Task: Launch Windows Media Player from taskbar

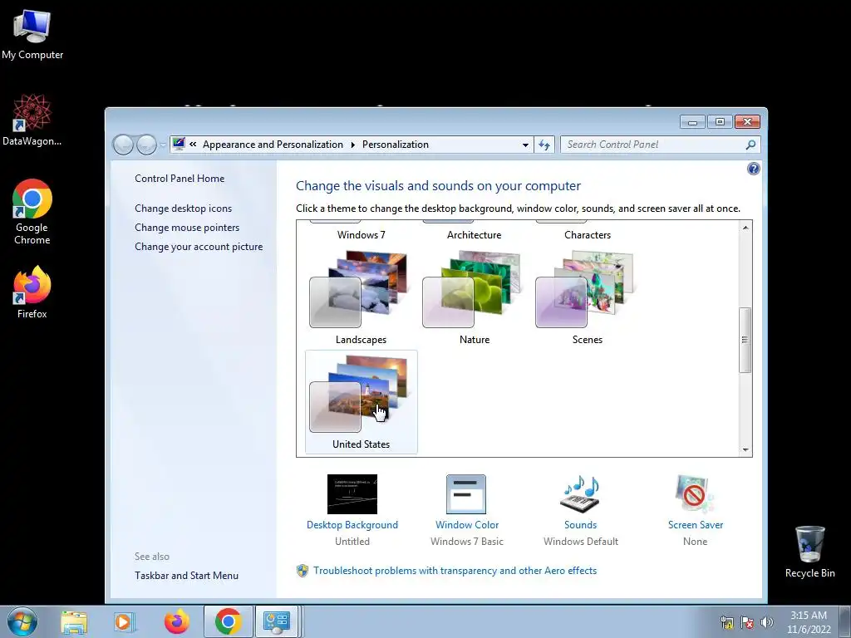Action: click(x=125, y=621)
